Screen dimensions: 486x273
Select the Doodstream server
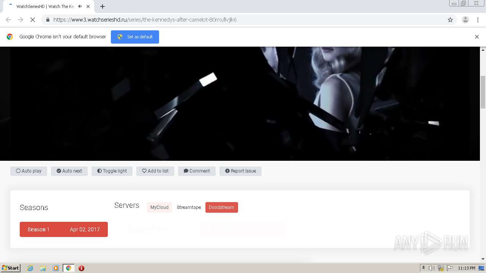(x=221, y=207)
